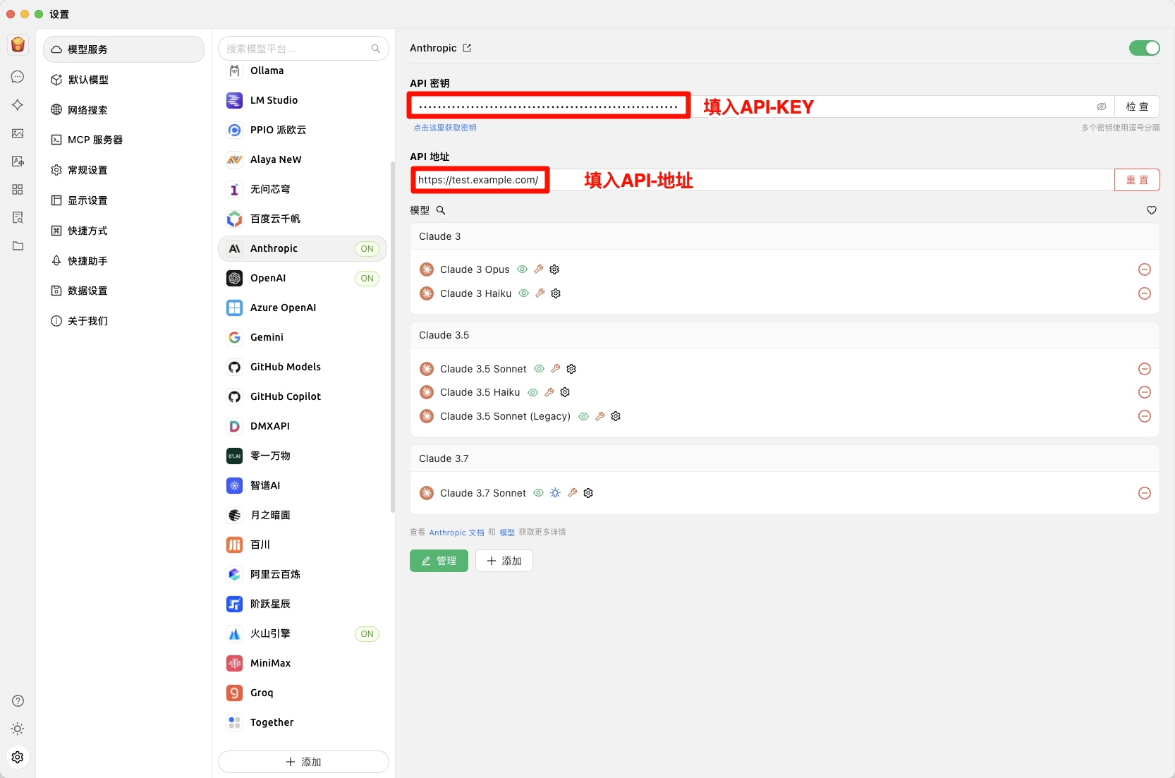Open the Anthropic 文档 link
The image size is (1175, 778).
click(457, 533)
